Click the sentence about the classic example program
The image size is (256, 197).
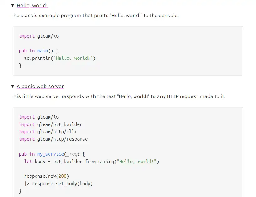pos(95,15)
